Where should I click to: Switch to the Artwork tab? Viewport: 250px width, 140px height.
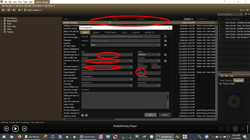coord(136,32)
